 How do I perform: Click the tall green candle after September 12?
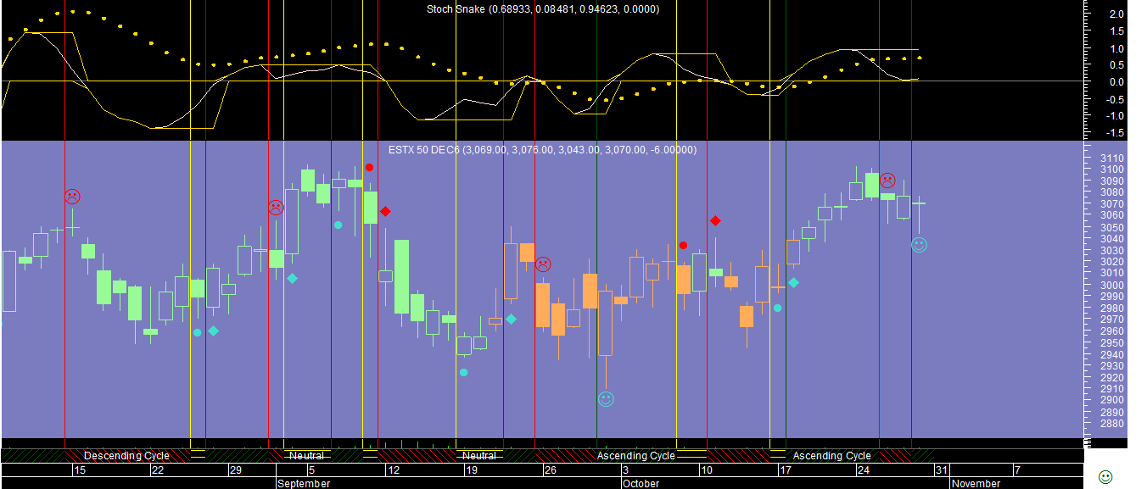pyautogui.click(x=401, y=276)
